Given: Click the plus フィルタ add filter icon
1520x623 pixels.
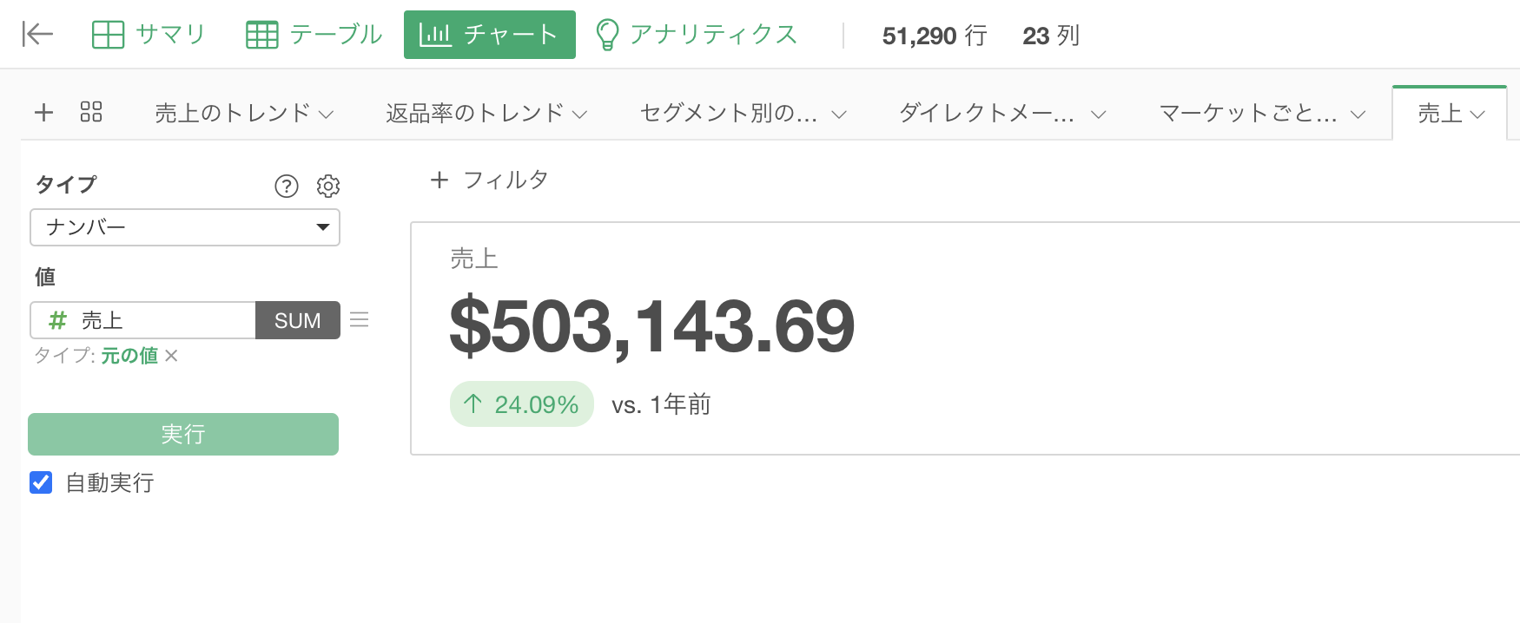Looking at the screenshot, I should 439,180.
